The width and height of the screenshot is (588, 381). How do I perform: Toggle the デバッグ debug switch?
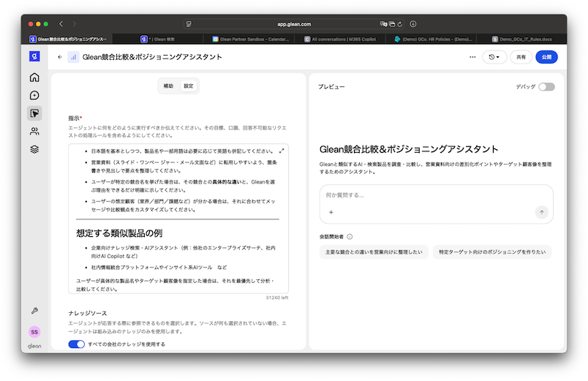click(546, 86)
